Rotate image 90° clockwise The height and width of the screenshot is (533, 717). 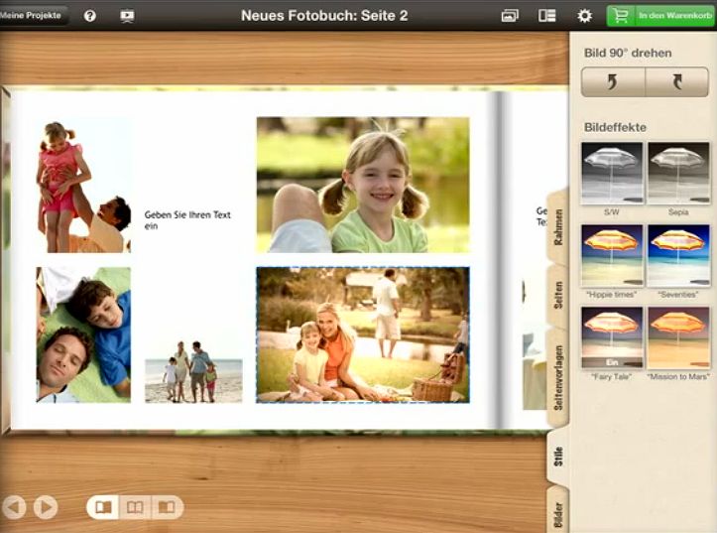pos(676,82)
